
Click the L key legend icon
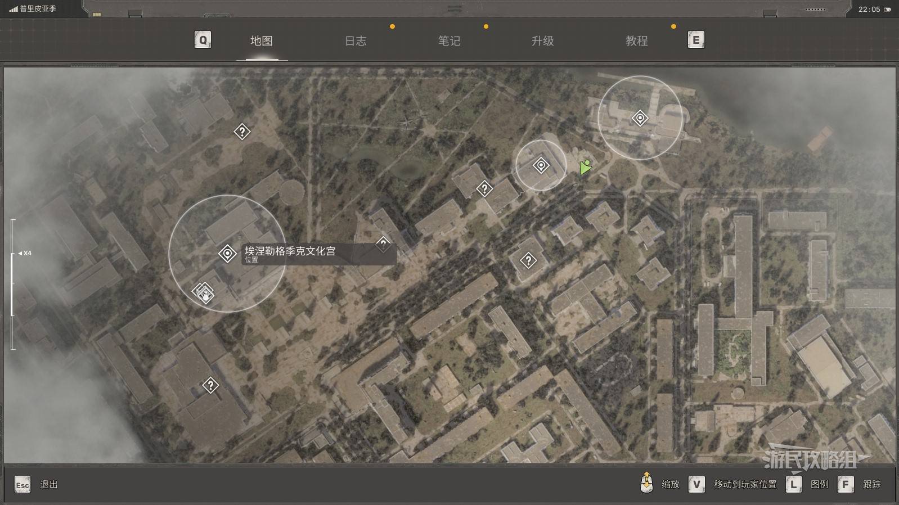(x=794, y=484)
